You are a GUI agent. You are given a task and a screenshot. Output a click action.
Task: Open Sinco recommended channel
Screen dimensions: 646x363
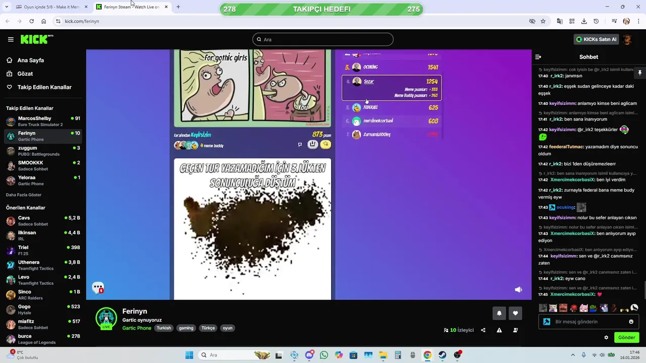[43, 295]
